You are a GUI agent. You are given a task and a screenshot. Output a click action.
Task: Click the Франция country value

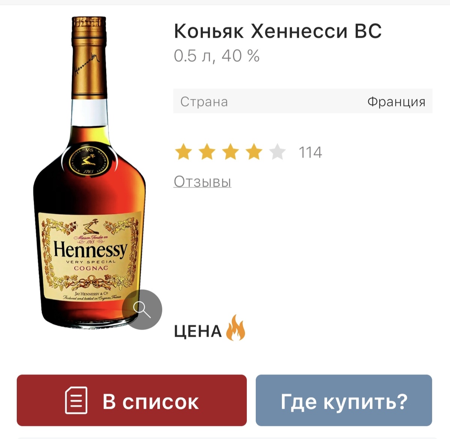coord(396,102)
